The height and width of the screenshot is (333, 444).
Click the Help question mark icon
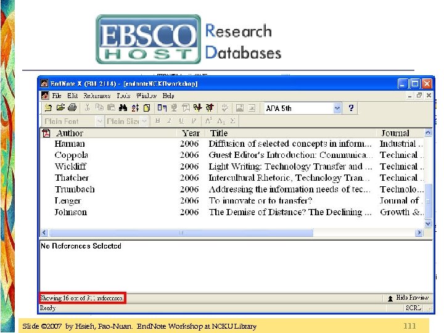351,108
